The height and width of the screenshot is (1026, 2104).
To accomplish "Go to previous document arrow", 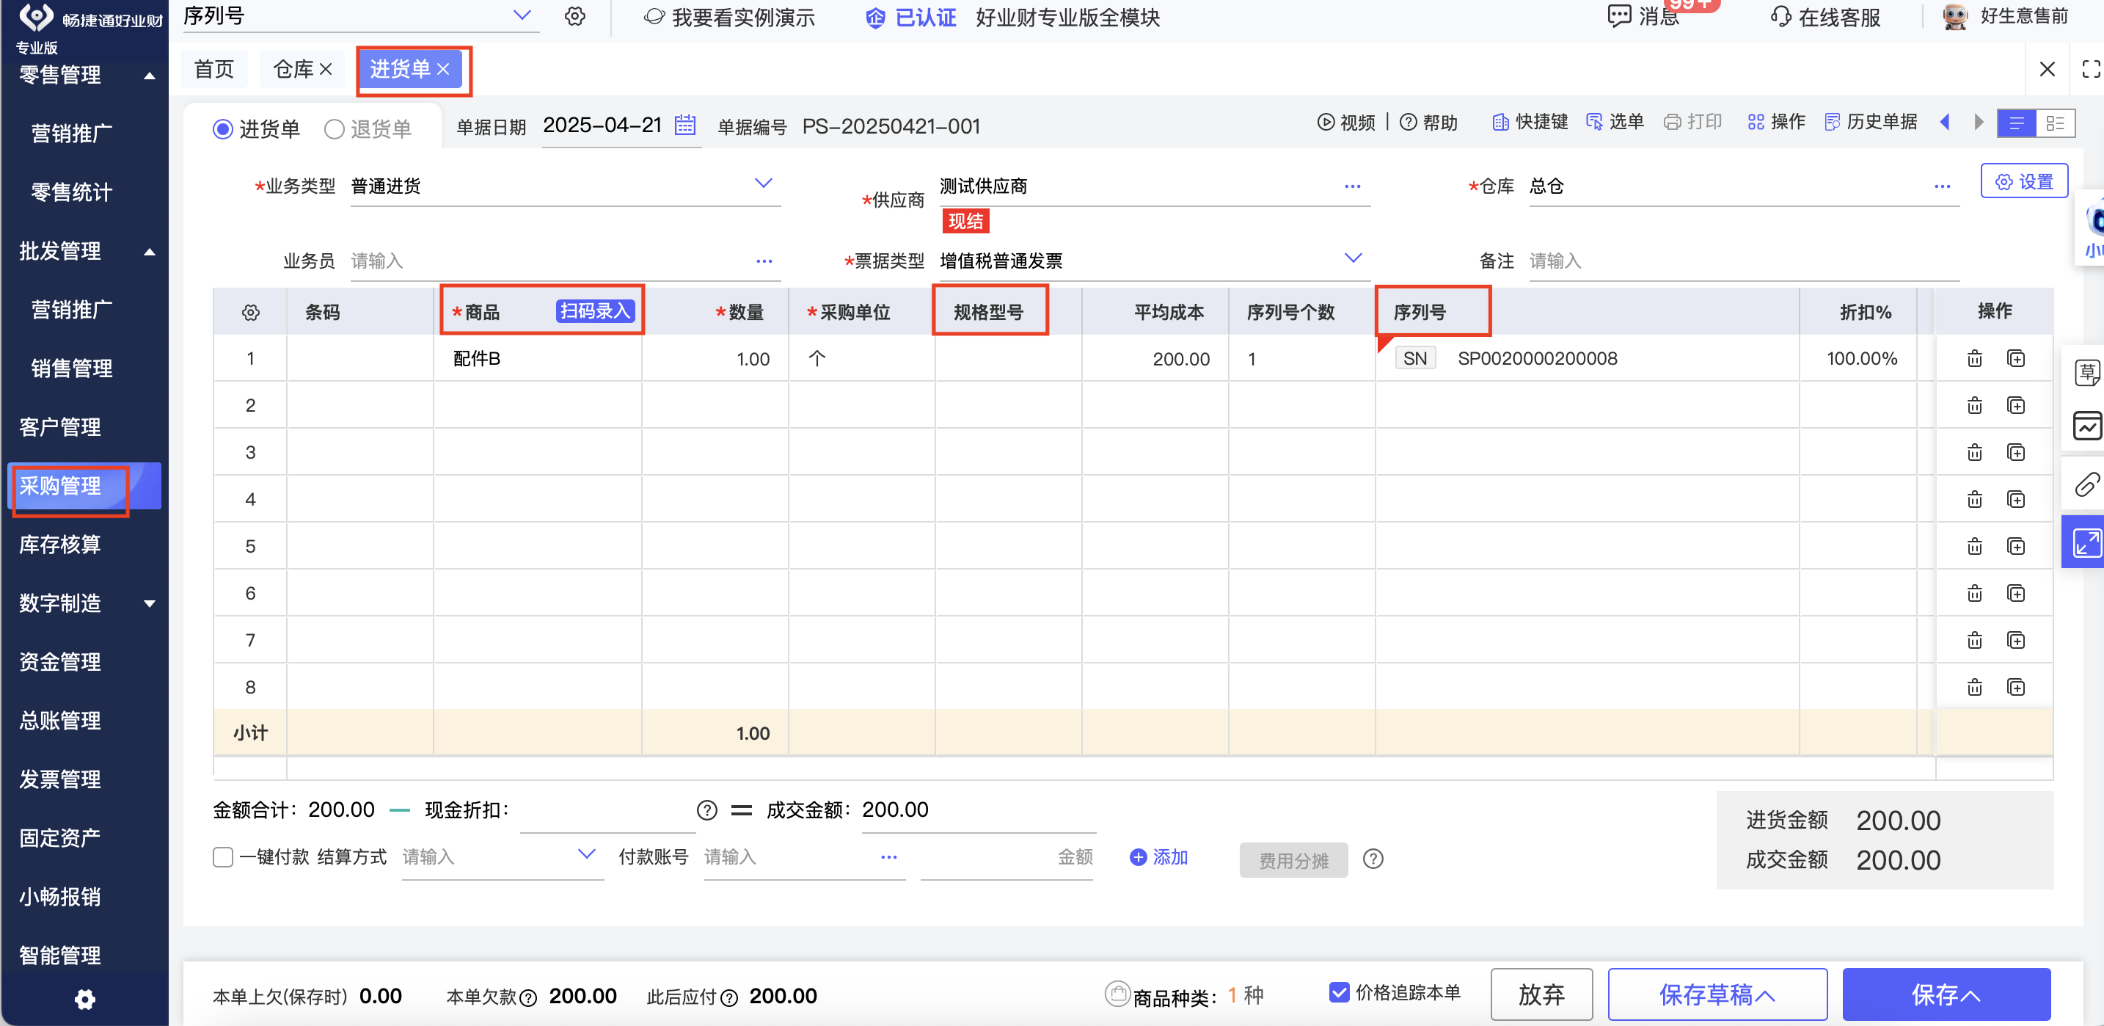I will point(1945,123).
